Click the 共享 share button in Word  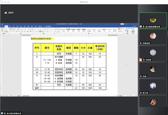(135, 26)
